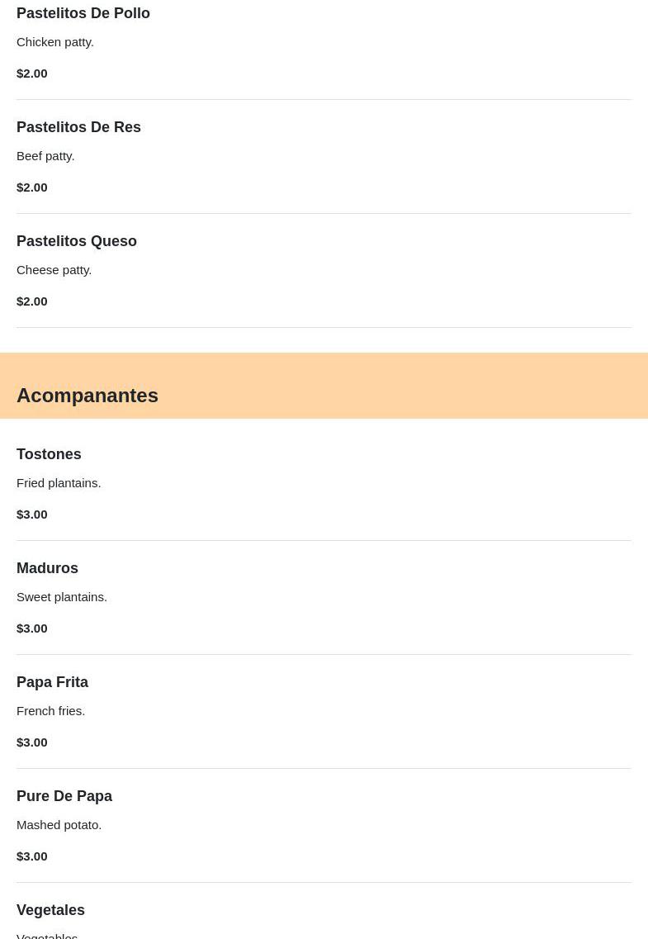Image resolution: width=648 pixels, height=939 pixels.
Task: Select the Maduros menu item
Action: [x=47, y=568]
